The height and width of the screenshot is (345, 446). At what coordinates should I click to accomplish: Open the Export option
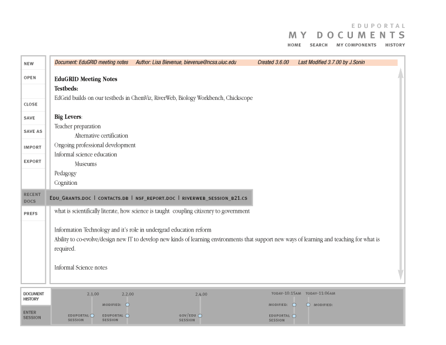(x=32, y=161)
